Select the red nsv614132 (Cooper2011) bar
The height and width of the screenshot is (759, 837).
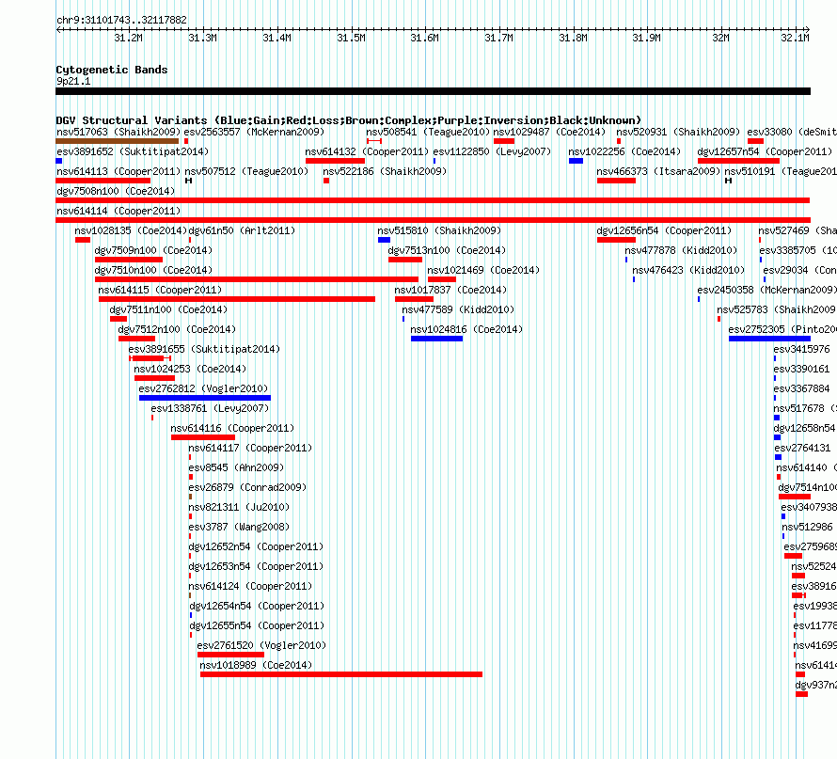tap(335, 161)
